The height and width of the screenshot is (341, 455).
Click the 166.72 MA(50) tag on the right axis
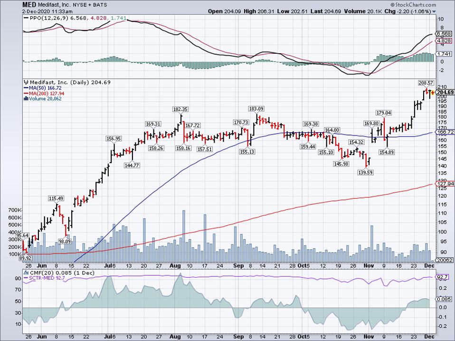pyautogui.click(x=445, y=132)
